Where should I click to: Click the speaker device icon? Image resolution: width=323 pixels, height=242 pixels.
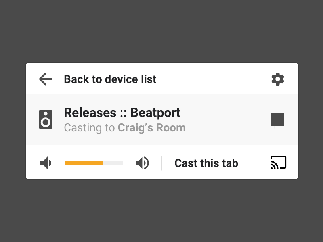46,119
